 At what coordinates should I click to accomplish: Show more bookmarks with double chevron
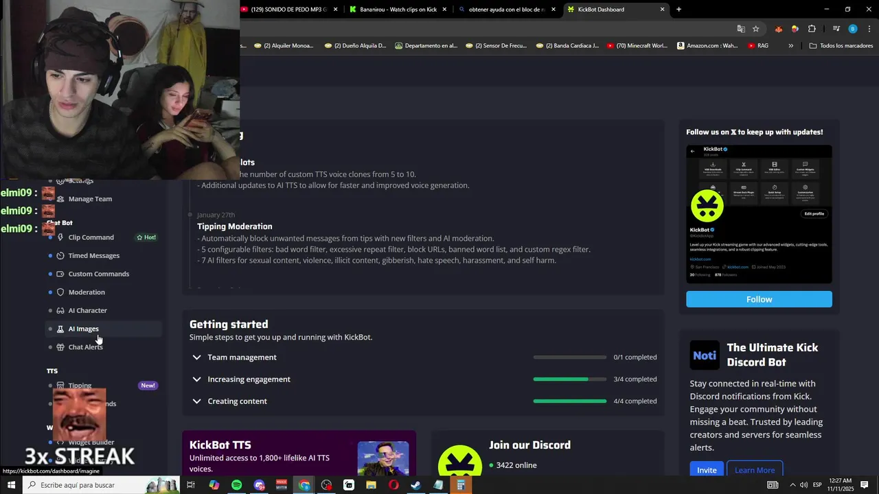(x=790, y=46)
